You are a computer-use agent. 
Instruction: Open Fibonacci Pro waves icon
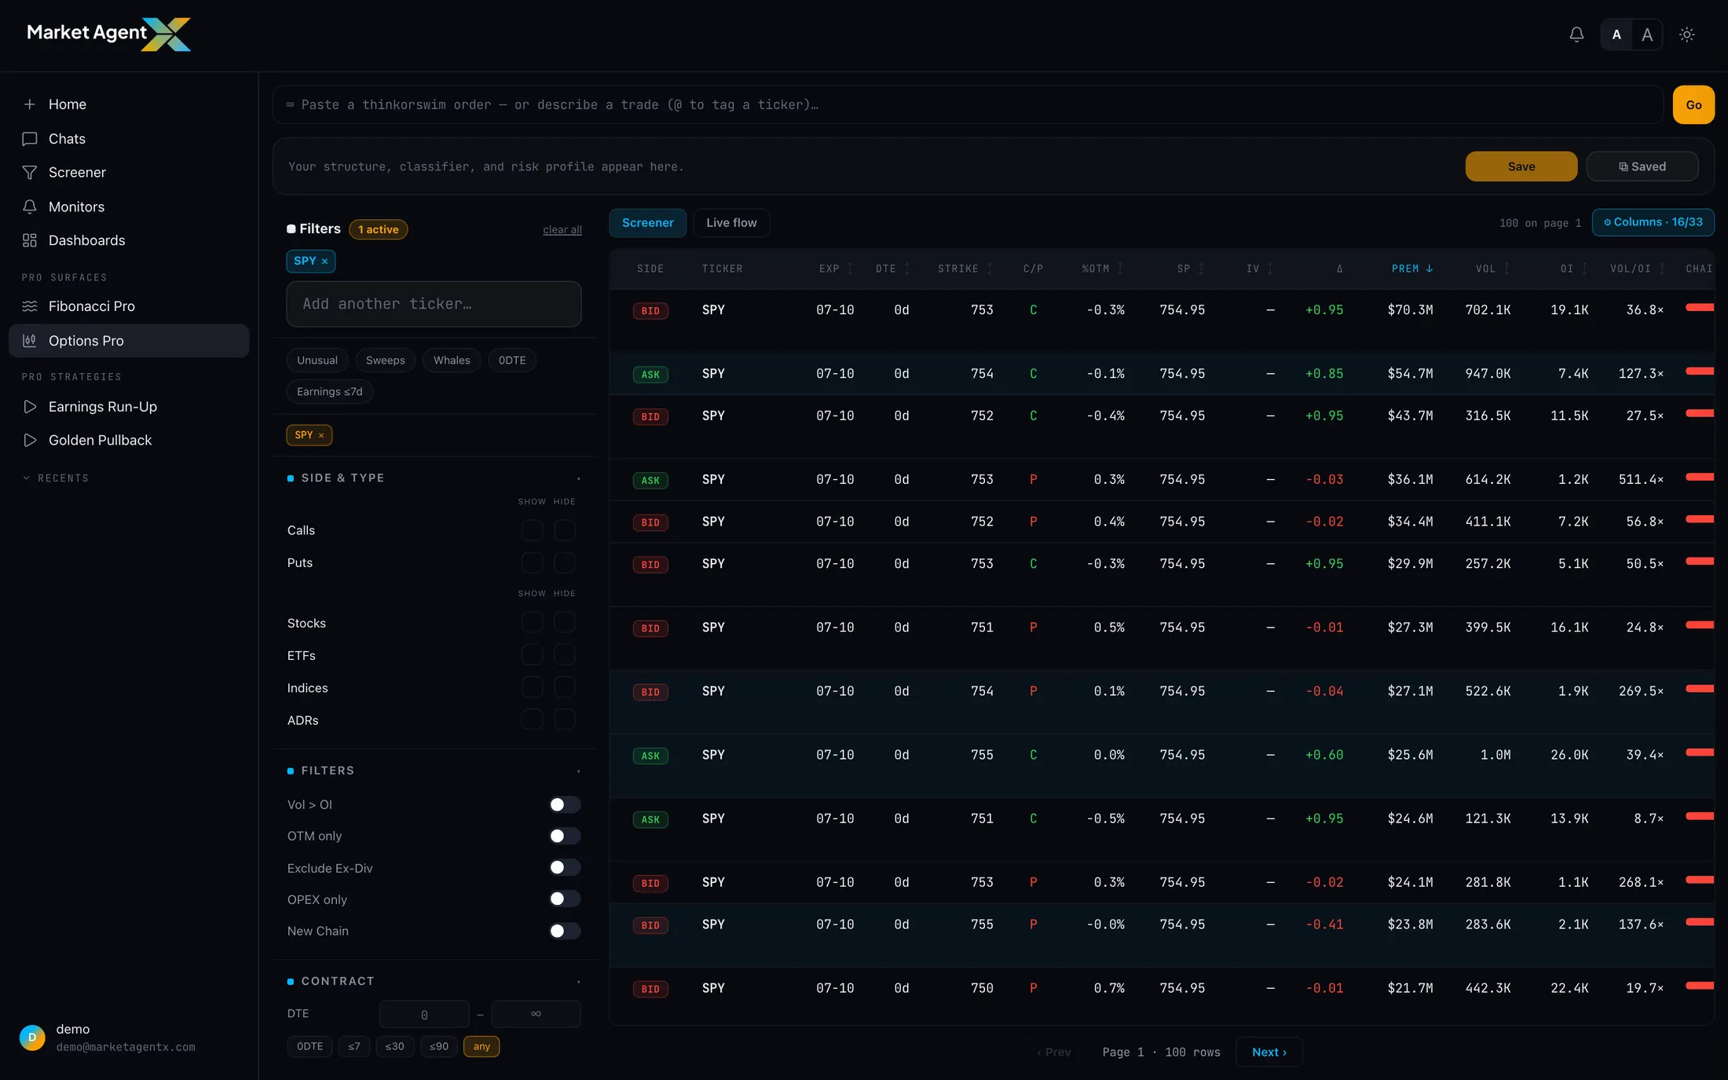click(x=30, y=306)
